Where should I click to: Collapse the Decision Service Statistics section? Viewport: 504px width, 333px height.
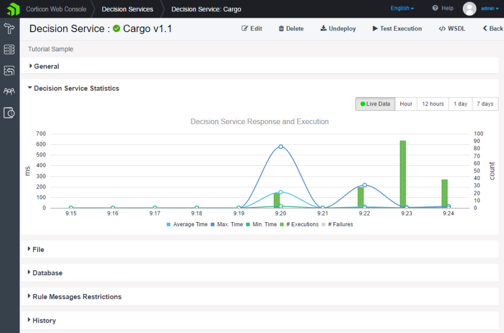[x=74, y=88]
